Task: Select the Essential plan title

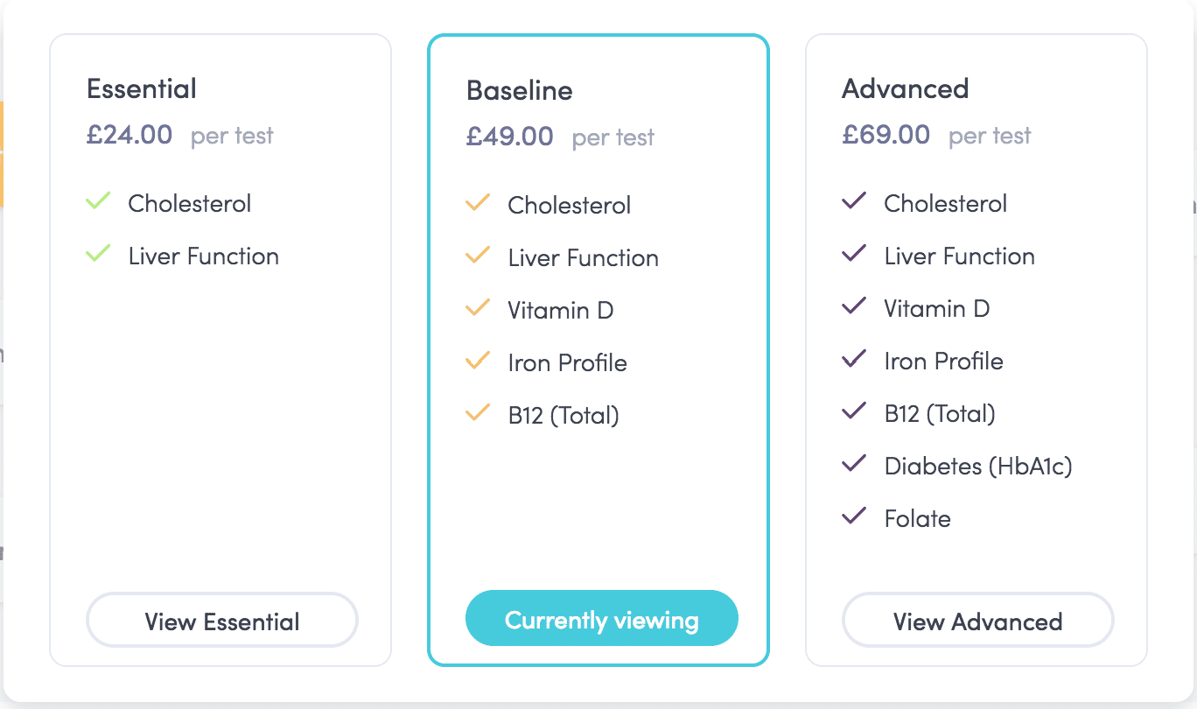Action: [142, 88]
